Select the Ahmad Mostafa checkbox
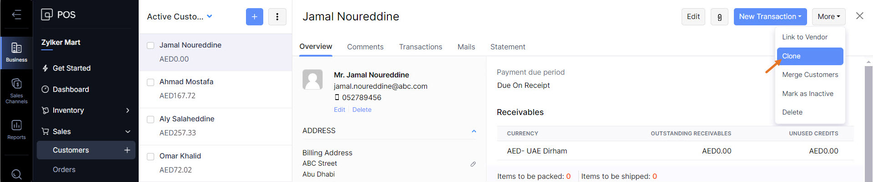This screenshot has width=873, height=182. [151, 82]
